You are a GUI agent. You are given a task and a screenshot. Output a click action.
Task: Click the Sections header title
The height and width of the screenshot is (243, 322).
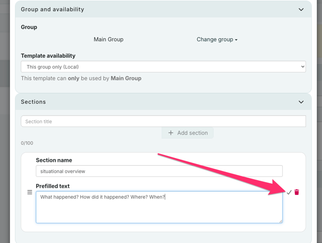click(x=33, y=102)
